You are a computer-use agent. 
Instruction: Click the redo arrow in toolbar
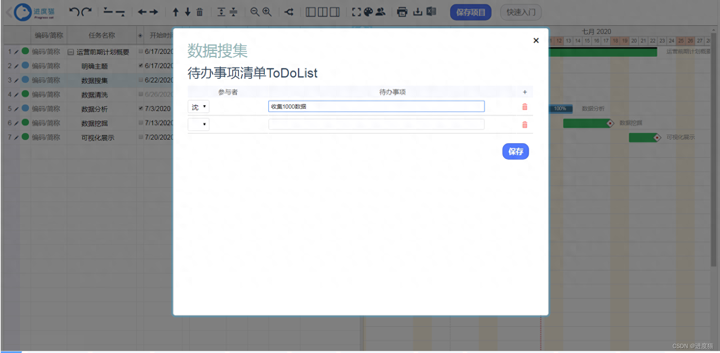pos(86,11)
